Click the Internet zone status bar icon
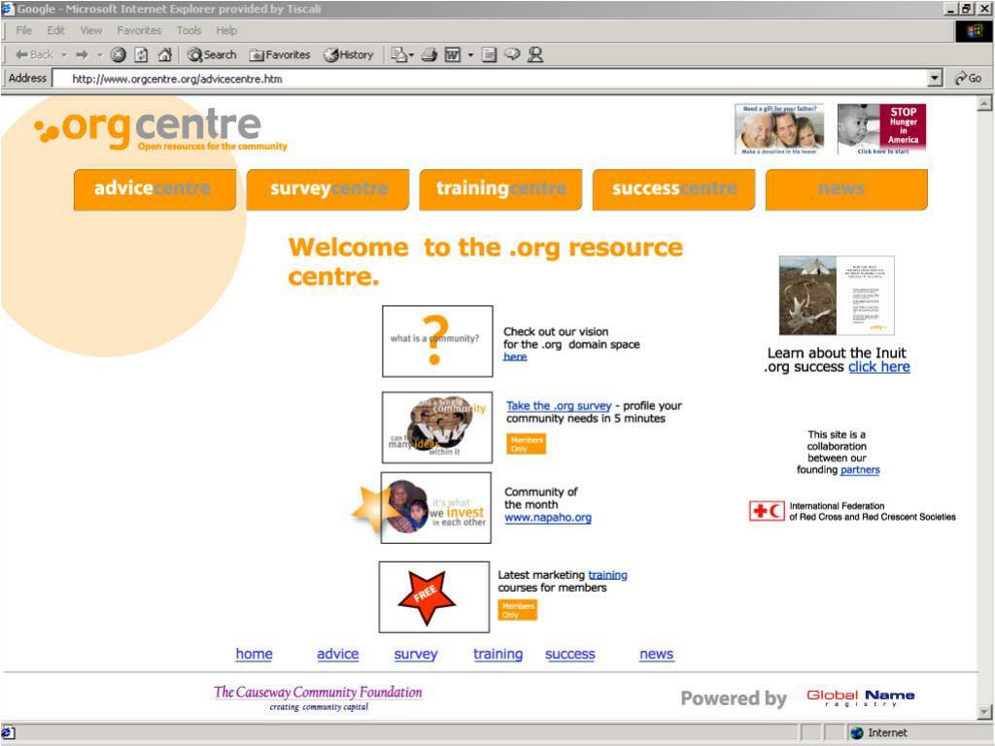 pyautogui.click(x=857, y=732)
